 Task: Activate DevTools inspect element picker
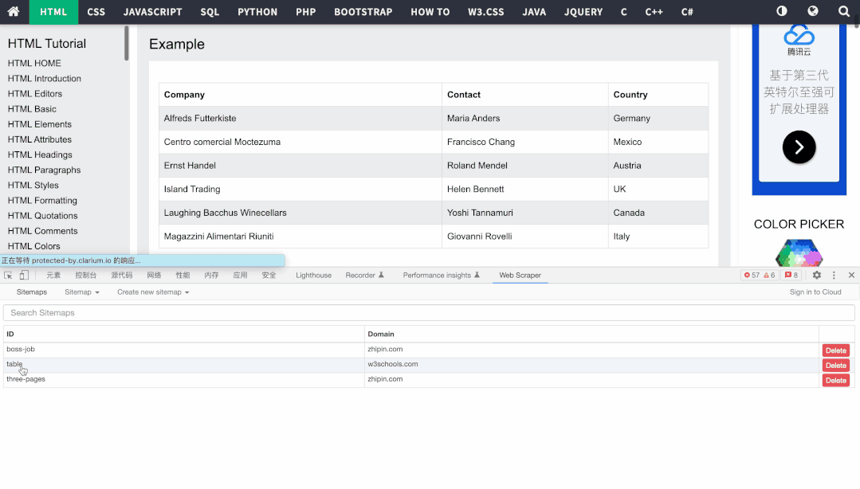(x=8, y=276)
